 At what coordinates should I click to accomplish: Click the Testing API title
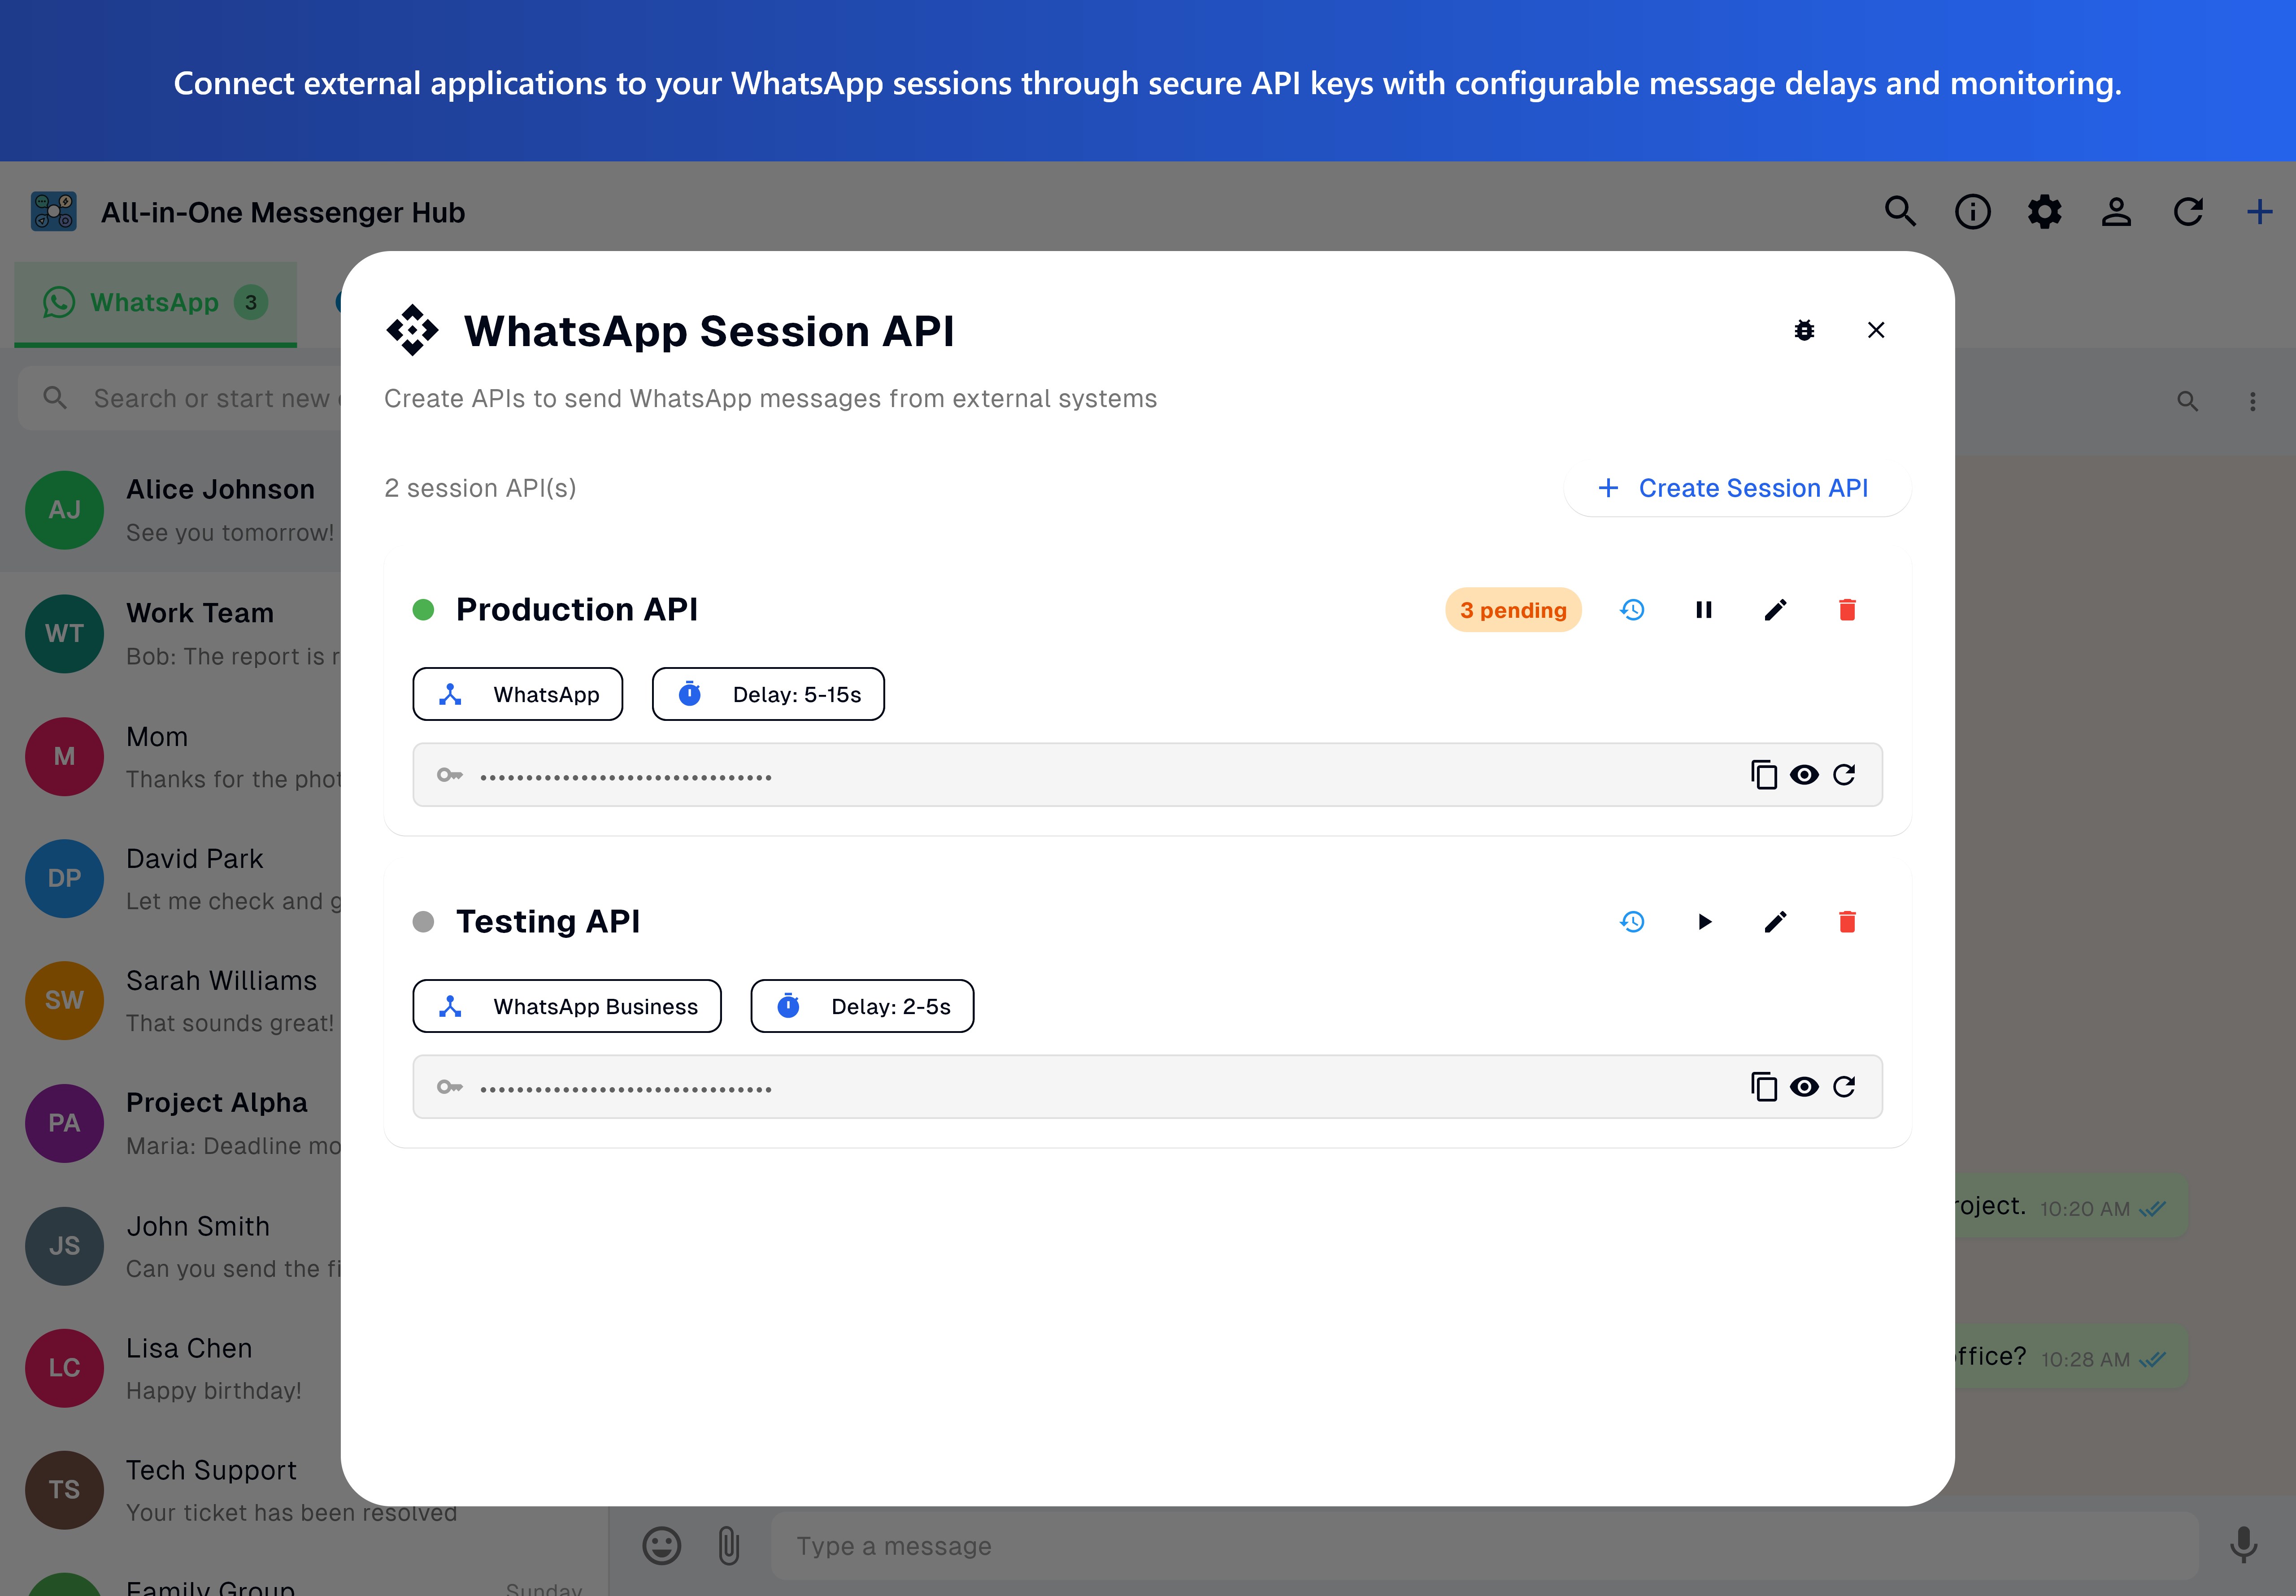(548, 922)
